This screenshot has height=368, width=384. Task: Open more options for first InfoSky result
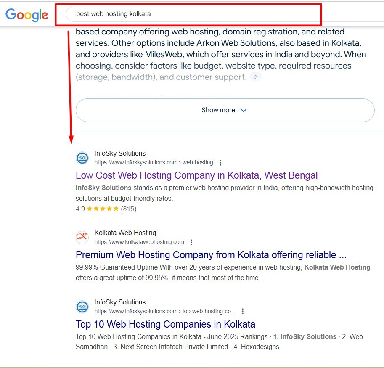click(x=220, y=163)
